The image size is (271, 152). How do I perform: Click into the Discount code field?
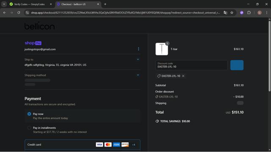(191, 65)
